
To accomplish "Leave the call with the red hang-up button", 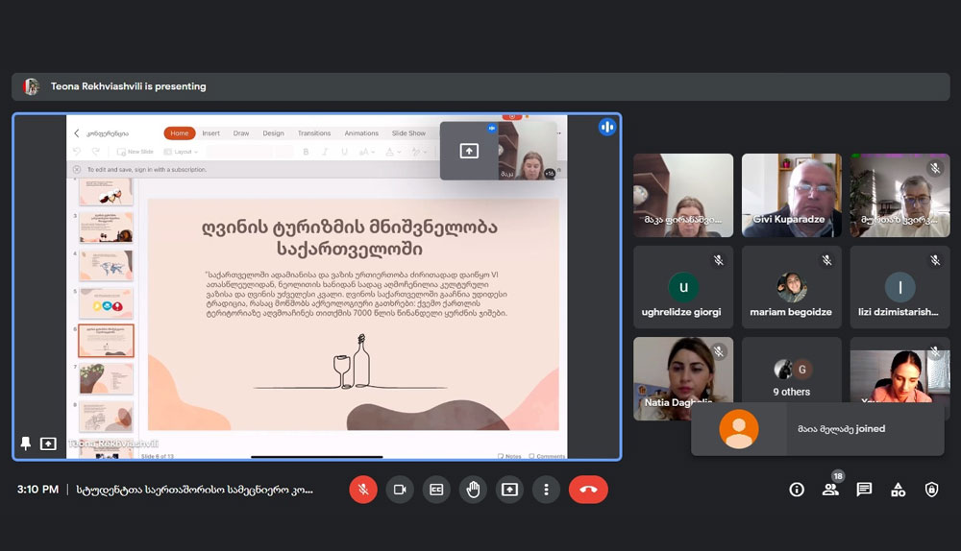I will pos(588,490).
